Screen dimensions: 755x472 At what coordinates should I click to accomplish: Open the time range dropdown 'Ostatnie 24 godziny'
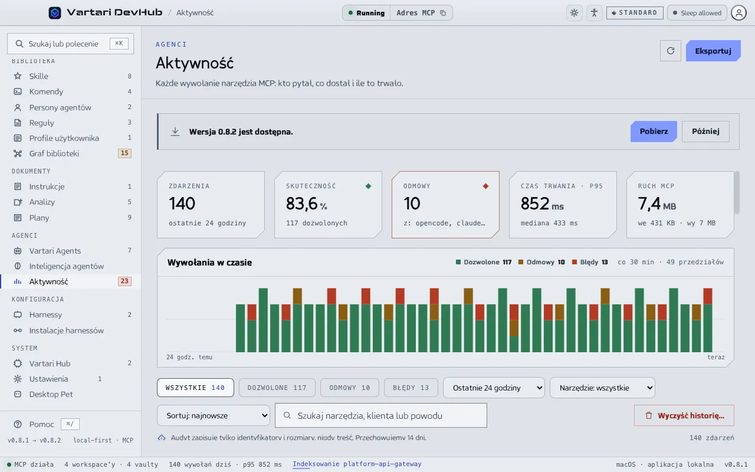(494, 388)
